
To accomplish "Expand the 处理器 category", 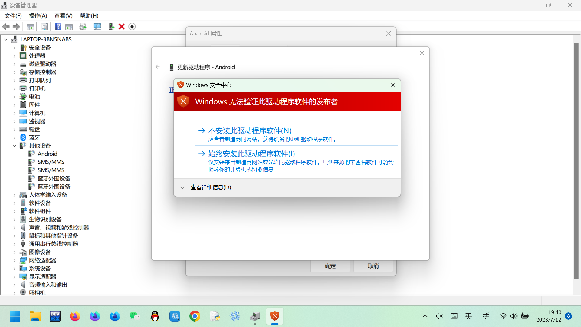I will click(x=14, y=56).
